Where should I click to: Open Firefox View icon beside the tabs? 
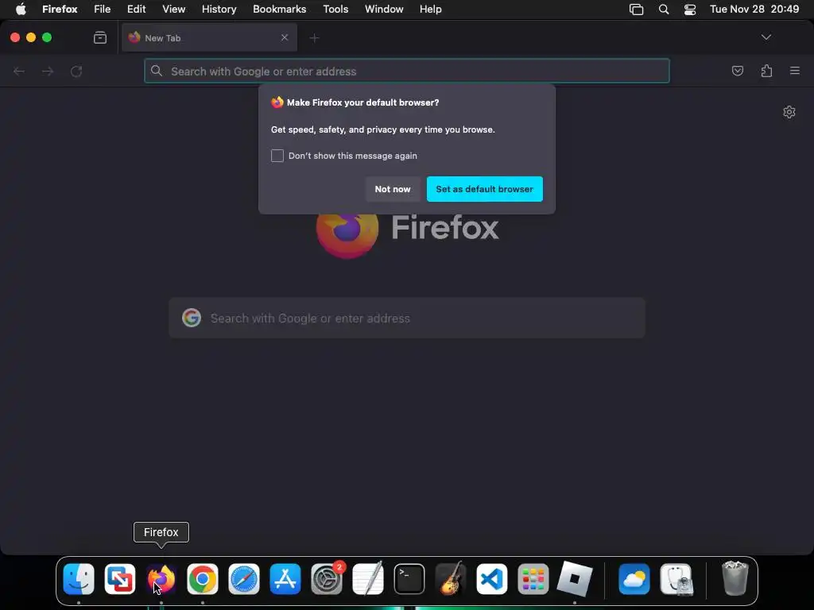[x=100, y=37]
